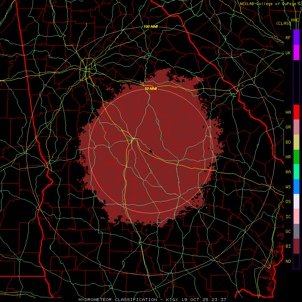The width and height of the screenshot is (302, 302).
Task: Click the HHC product code text
Action: click(295, 20)
